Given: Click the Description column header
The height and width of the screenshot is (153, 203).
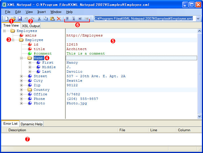Looking at the screenshot, I should click(x=17, y=130).
